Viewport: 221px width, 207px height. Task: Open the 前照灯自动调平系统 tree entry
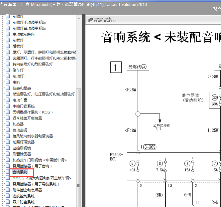(29, 28)
